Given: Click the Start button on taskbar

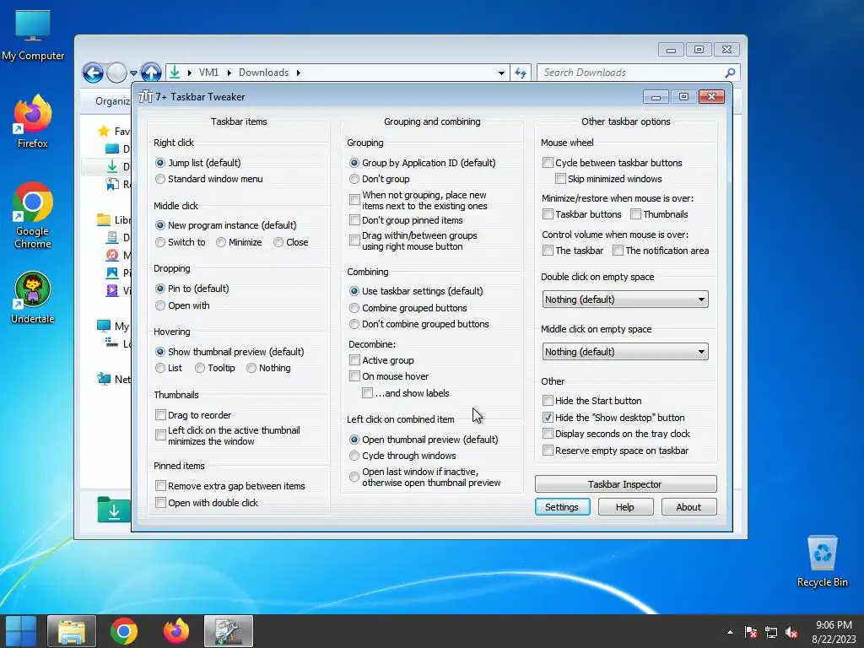Looking at the screenshot, I should [x=21, y=631].
